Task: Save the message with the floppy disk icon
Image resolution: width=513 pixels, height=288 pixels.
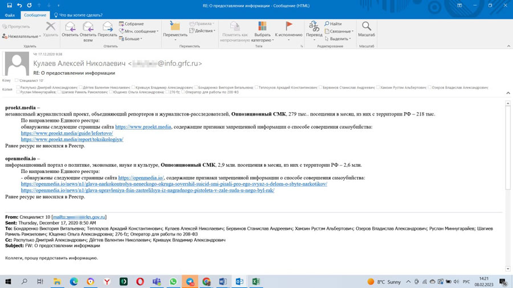Action: point(9,5)
